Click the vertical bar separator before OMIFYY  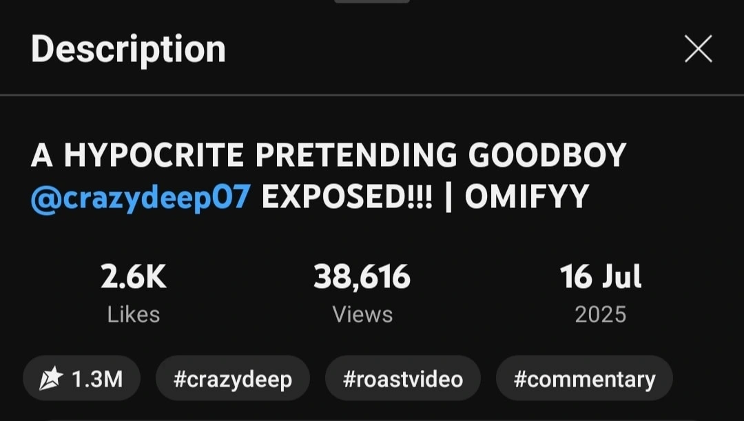[448, 196]
